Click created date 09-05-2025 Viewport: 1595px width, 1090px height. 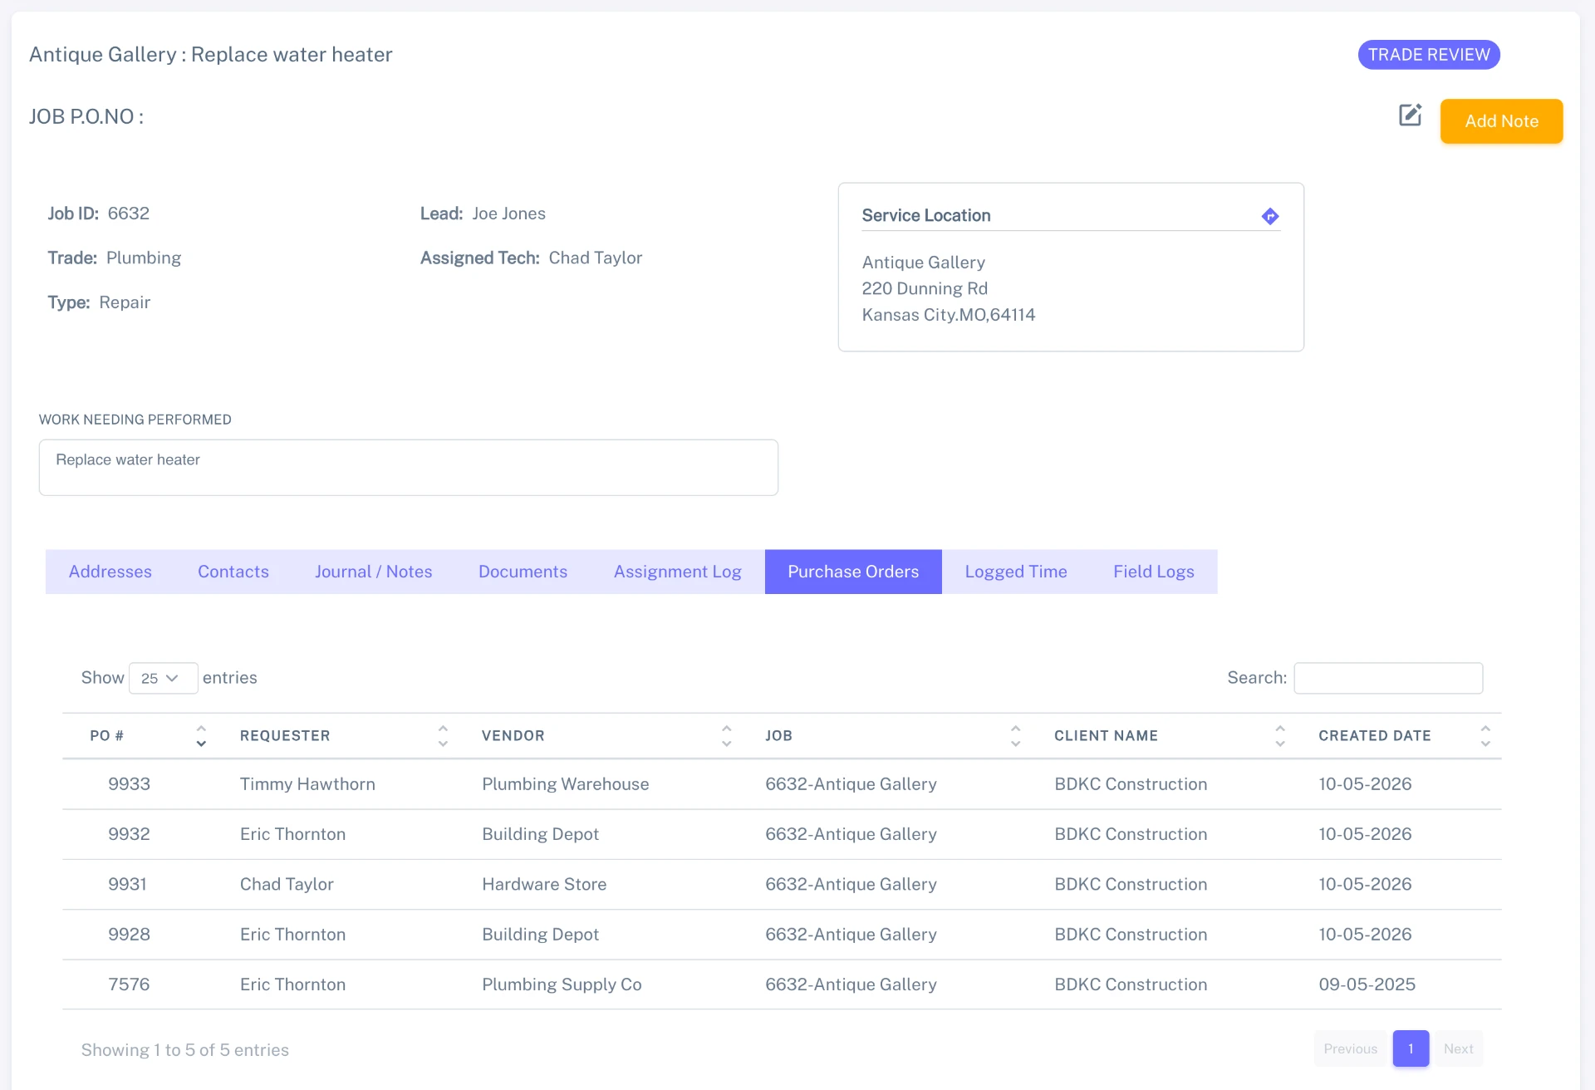tap(1367, 984)
